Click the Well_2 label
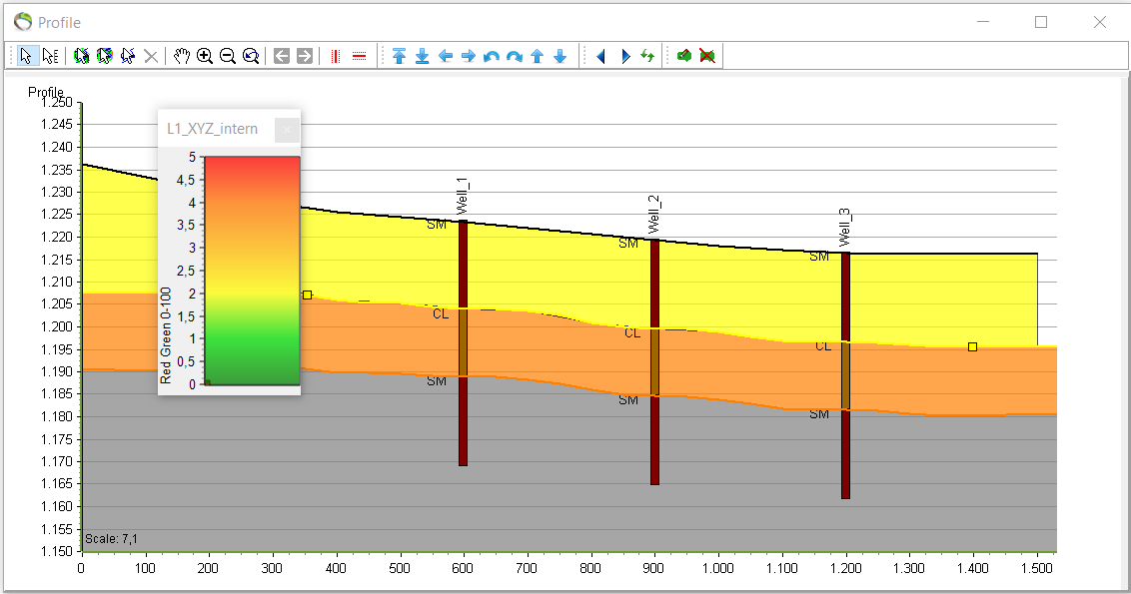This screenshot has width=1131, height=594. pyautogui.click(x=653, y=214)
